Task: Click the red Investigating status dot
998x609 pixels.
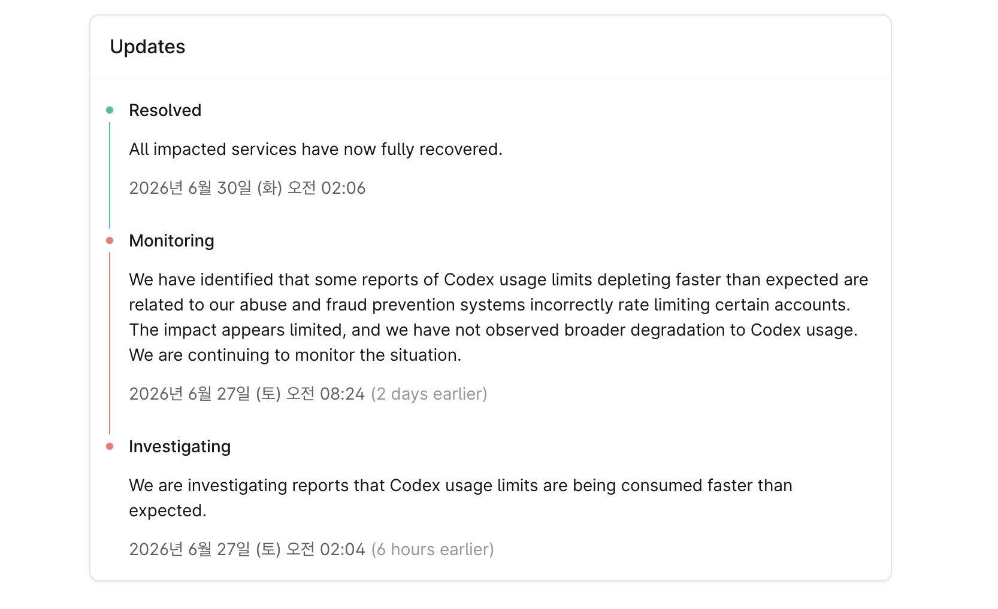Action: click(x=110, y=446)
